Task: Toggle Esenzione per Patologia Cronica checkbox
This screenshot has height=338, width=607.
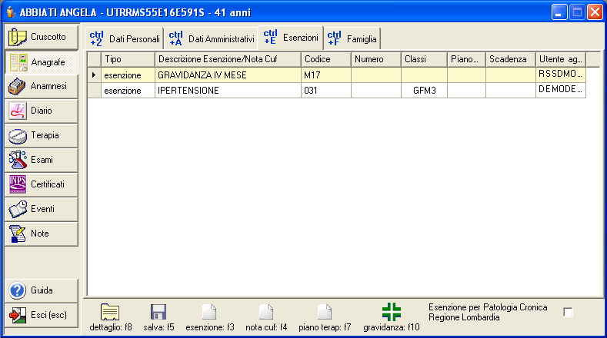Action: pos(568,312)
